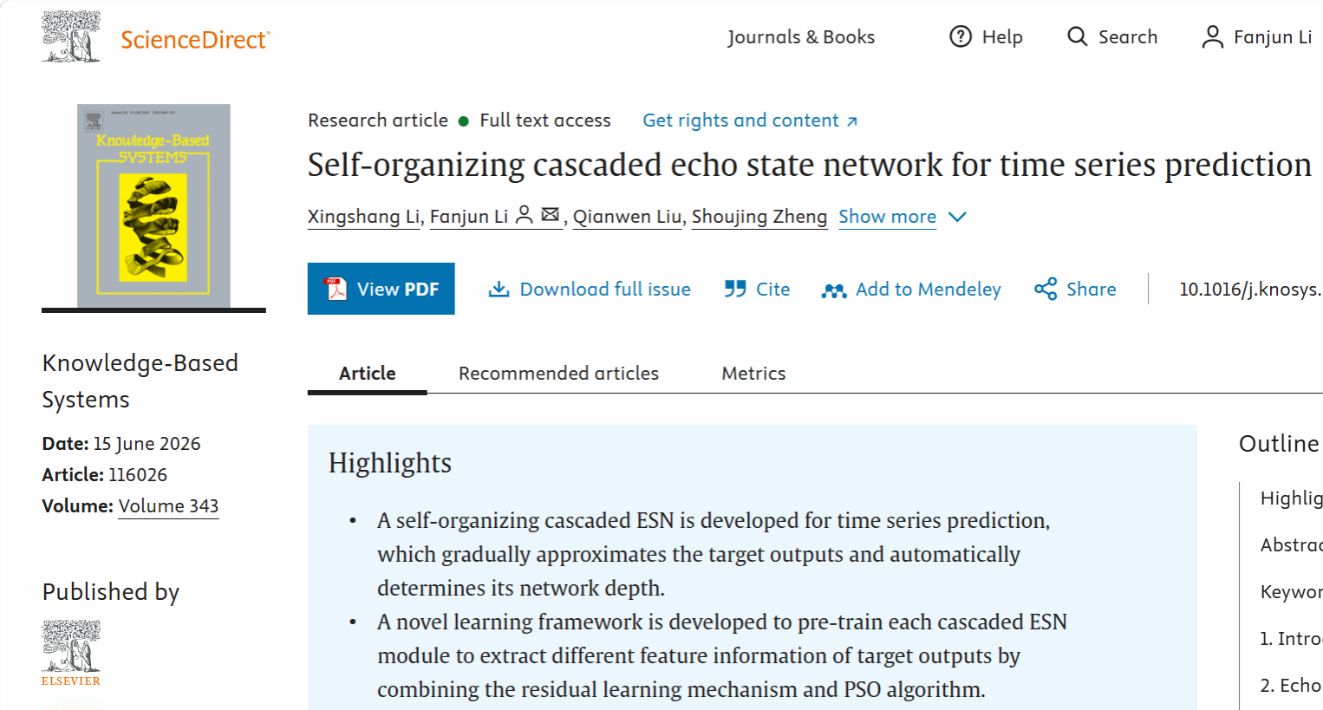This screenshot has height=710, width=1323.
Task: Click the Share icon
Action: 1046,289
